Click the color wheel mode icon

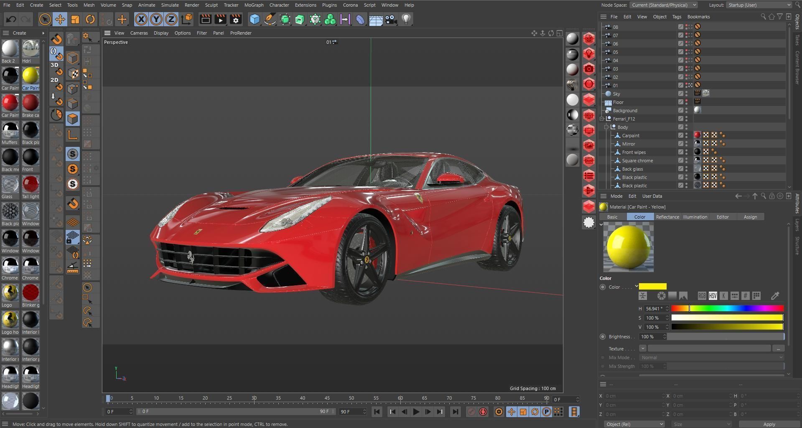[x=661, y=296]
